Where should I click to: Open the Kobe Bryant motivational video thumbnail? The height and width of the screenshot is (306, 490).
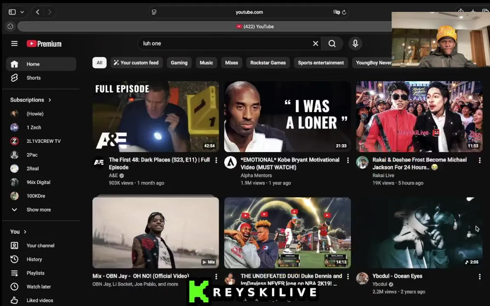click(x=288, y=117)
